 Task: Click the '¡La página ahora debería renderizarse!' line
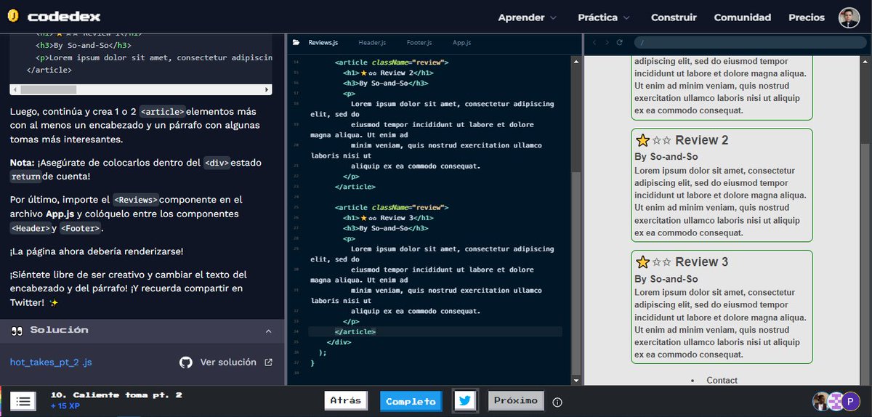pyautogui.click(x=97, y=251)
